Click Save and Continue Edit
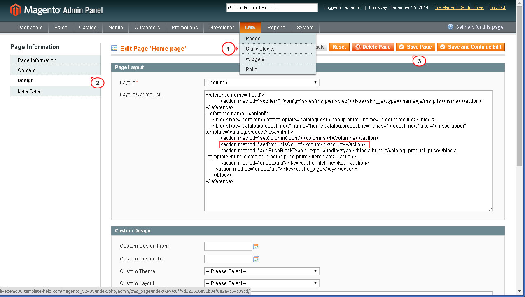 coord(471,47)
